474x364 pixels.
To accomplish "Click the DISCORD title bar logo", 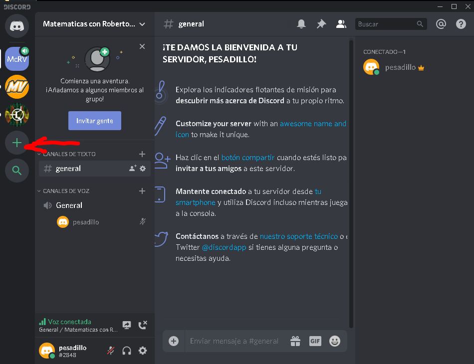I will pos(17,7).
